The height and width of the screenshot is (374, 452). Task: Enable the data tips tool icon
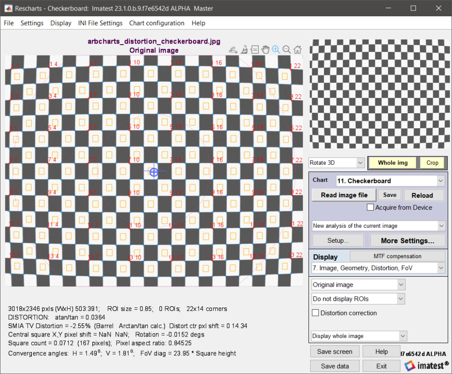[255, 49]
